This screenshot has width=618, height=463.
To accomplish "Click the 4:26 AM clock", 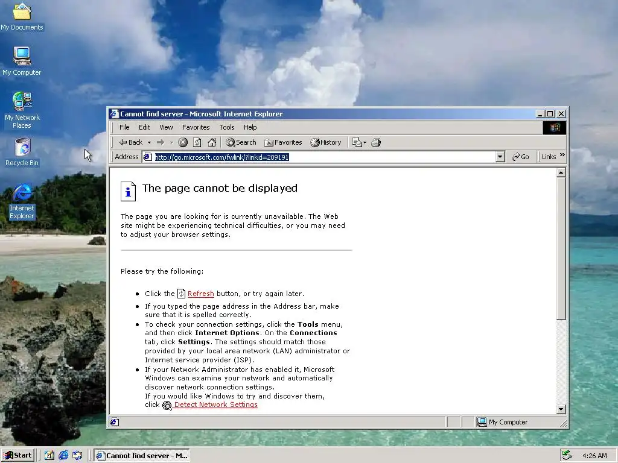I will click(594, 456).
